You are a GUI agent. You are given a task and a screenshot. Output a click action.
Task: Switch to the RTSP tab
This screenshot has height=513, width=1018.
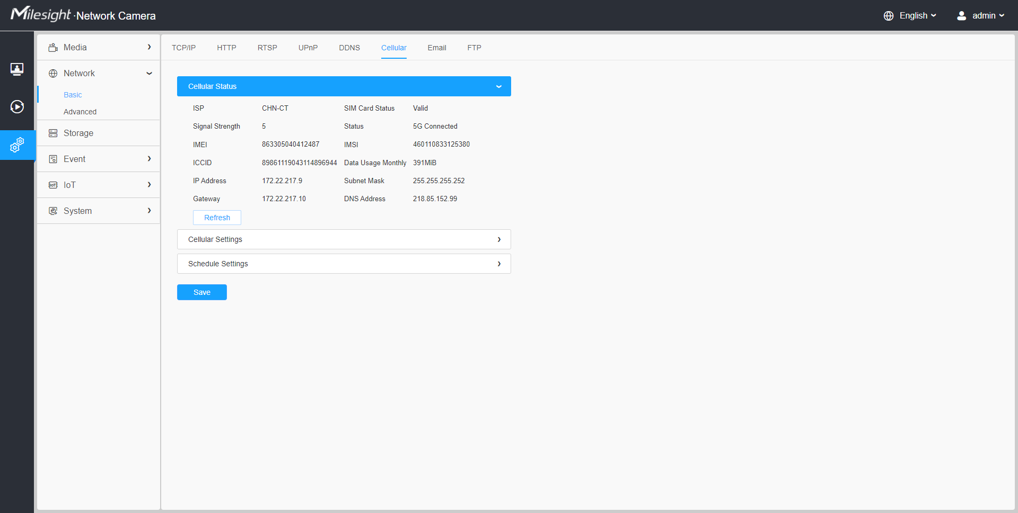coord(267,48)
